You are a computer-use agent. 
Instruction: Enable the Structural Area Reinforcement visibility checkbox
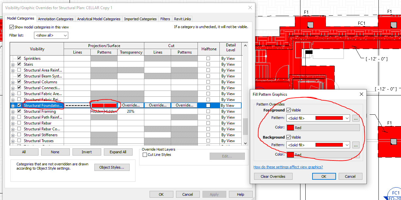[x=19, y=70]
